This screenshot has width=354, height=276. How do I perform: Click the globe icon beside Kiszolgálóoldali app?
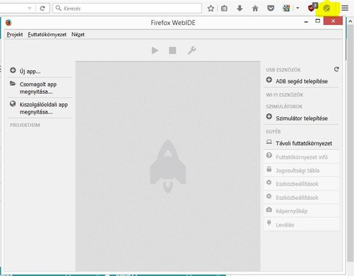pos(13,104)
